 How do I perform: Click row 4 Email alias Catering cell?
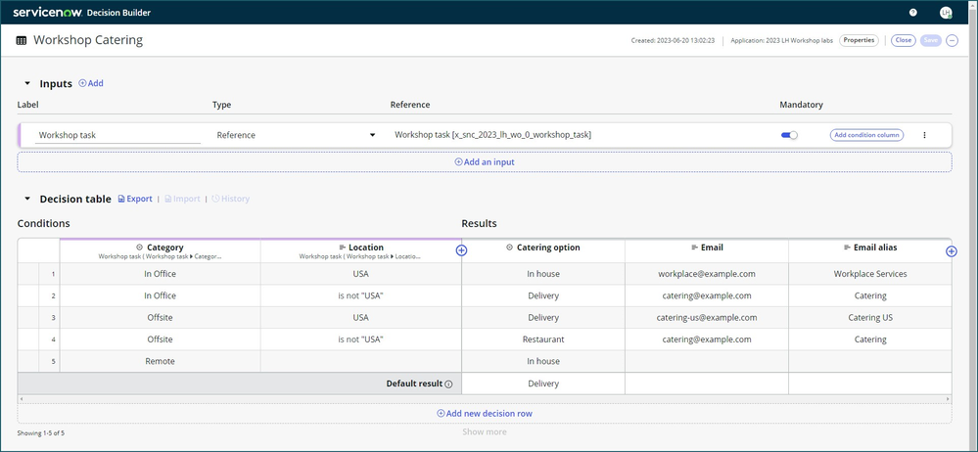tap(870, 339)
